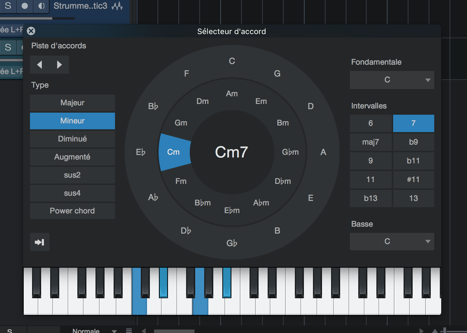Select the Augmenté chord type
467x333 pixels.
pos(72,157)
